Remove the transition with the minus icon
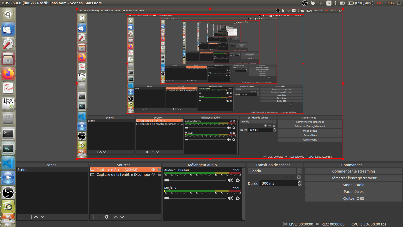 pyautogui.click(x=292, y=177)
